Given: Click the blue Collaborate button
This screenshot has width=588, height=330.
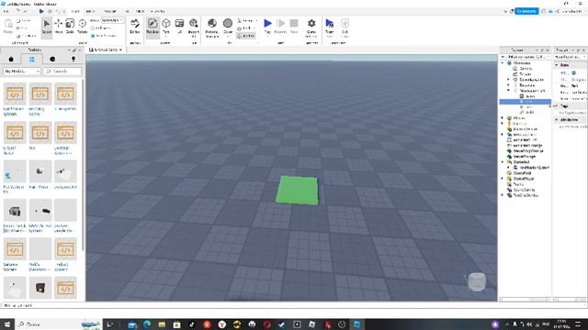Looking at the screenshot, I should 526,11.
